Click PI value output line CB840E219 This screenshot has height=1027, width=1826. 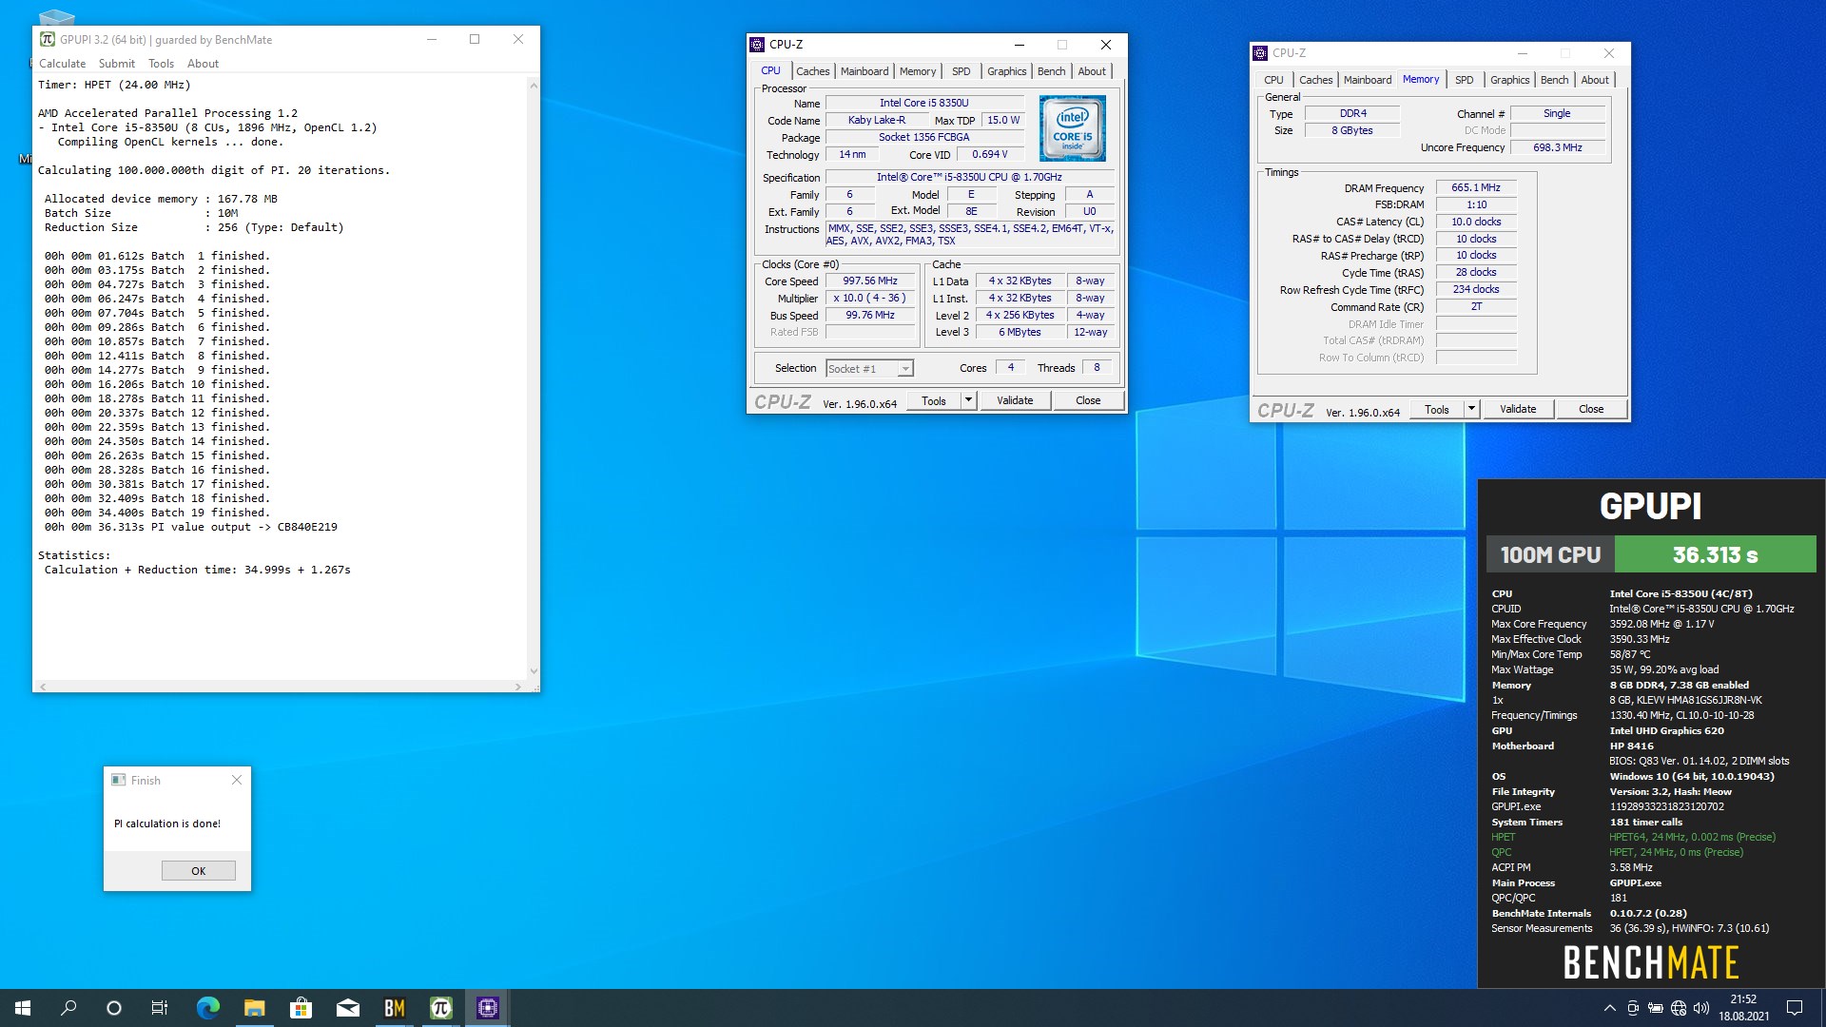190,527
